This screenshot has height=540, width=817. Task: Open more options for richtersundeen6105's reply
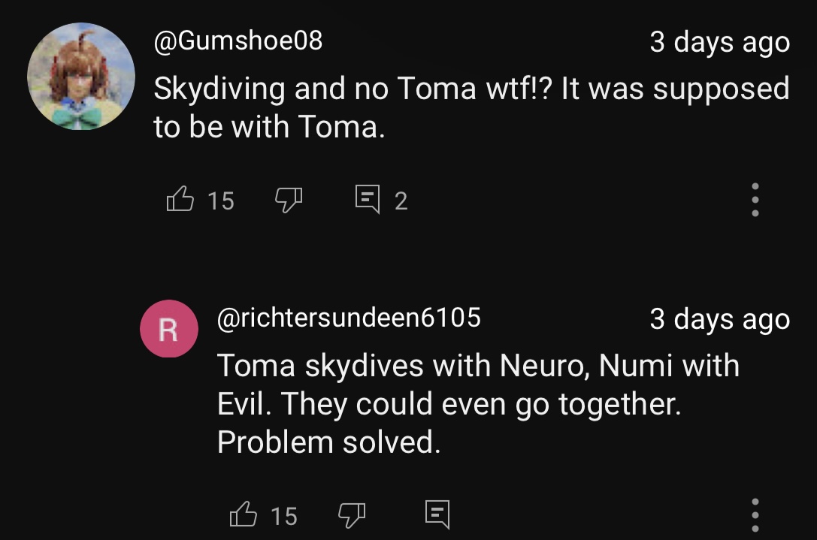click(x=755, y=515)
